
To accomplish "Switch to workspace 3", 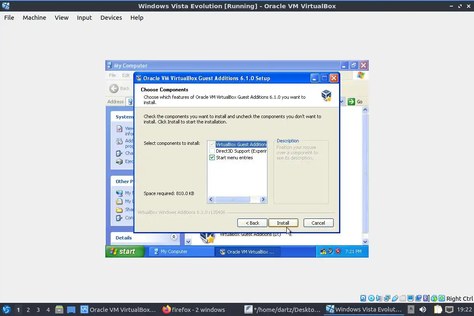I will (38, 310).
